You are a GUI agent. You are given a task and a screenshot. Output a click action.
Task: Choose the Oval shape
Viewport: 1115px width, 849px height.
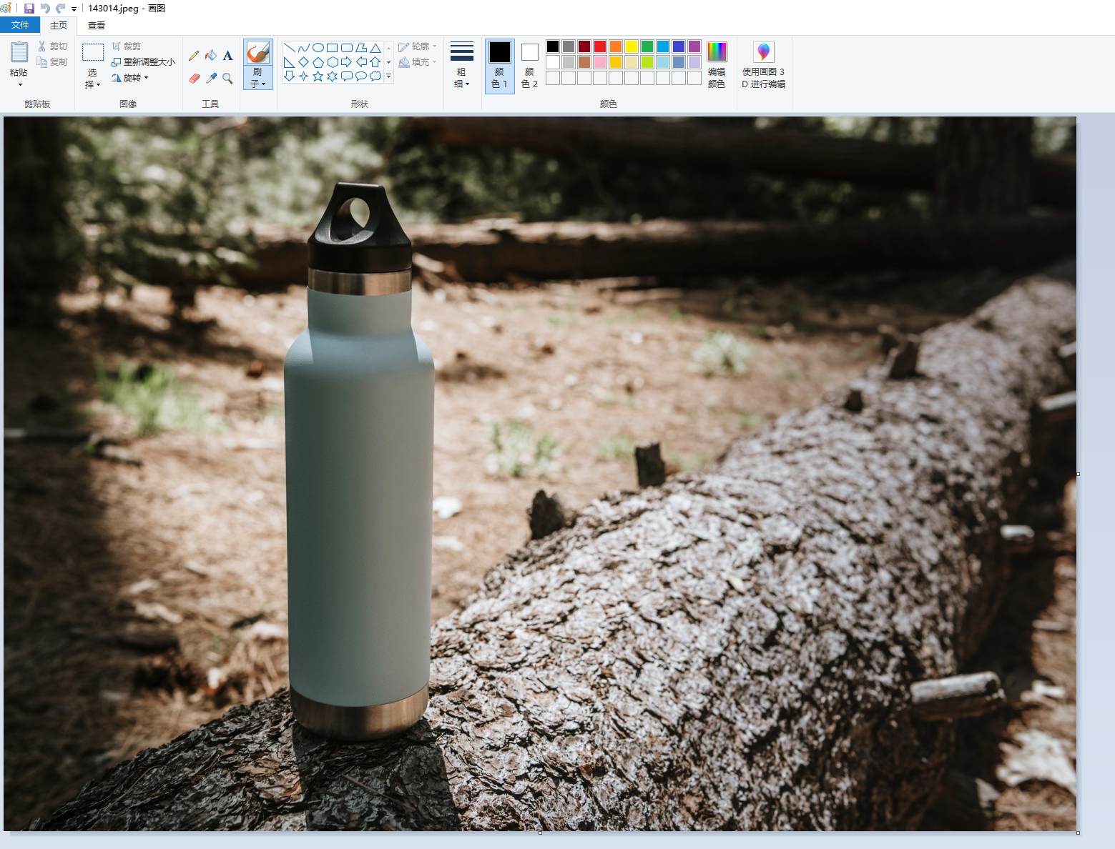318,48
